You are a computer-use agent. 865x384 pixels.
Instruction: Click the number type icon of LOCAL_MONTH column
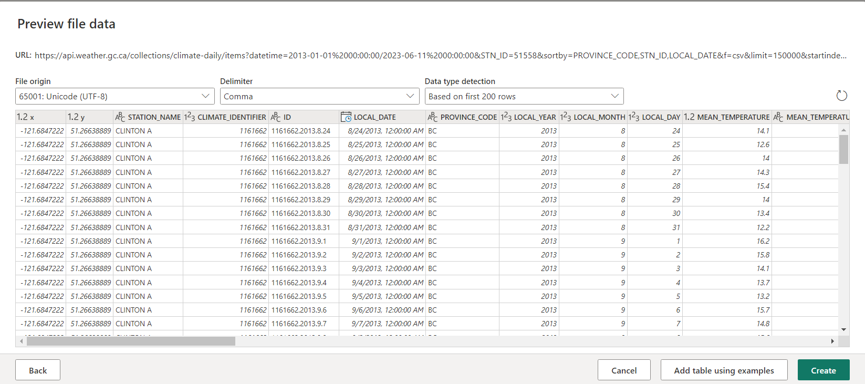566,117
